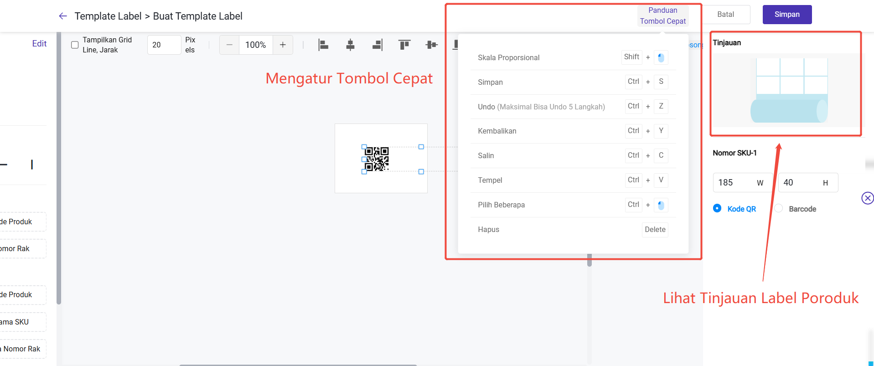Go back using the arrow icon
874x366 pixels.
point(63,16)
